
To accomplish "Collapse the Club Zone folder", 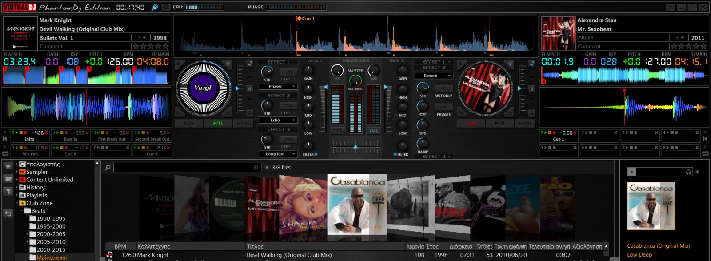I will [17, 203].
